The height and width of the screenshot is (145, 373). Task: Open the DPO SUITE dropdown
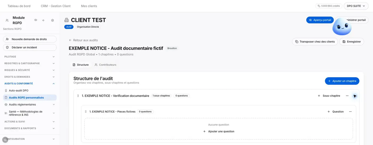pos(356,6)
